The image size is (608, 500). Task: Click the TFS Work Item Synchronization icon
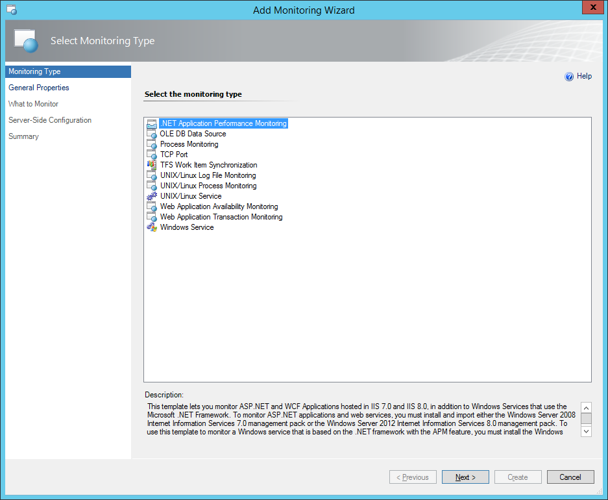click(x=152, y=165)
